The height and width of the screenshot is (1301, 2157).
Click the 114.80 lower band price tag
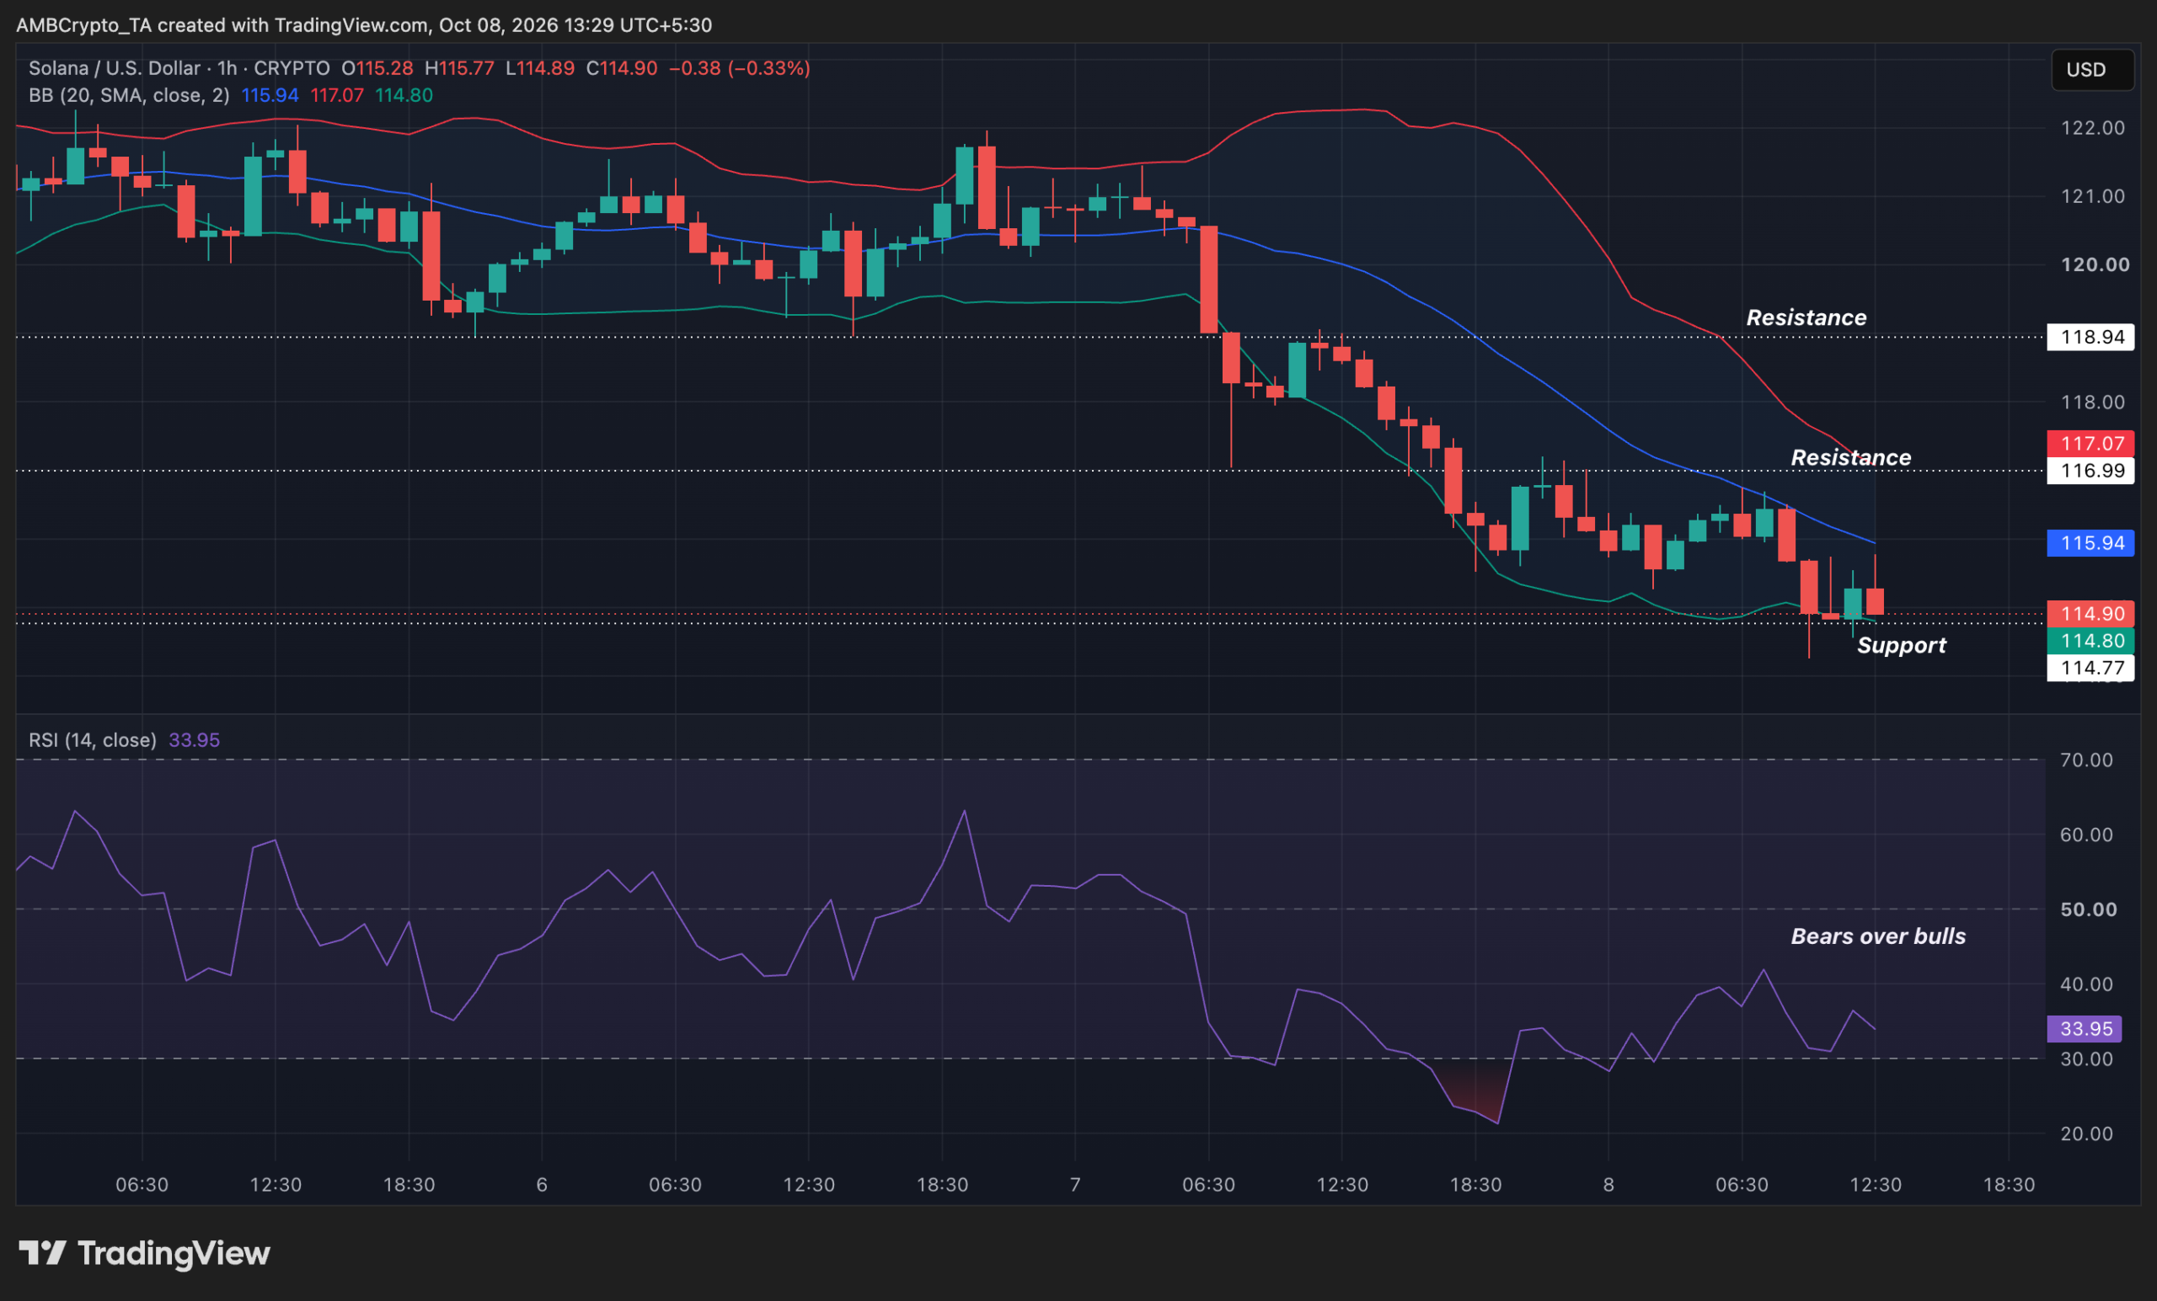click(2090, 641)
